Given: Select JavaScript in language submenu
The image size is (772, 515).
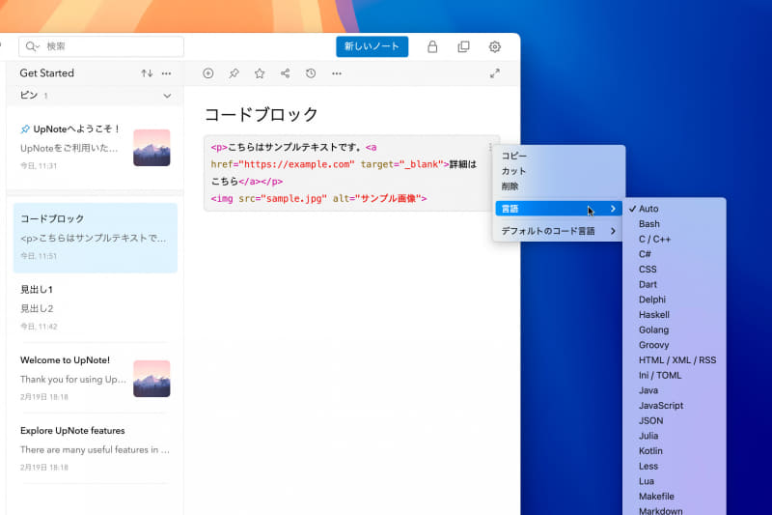Looking at the screenshot, I should point(674,406).
